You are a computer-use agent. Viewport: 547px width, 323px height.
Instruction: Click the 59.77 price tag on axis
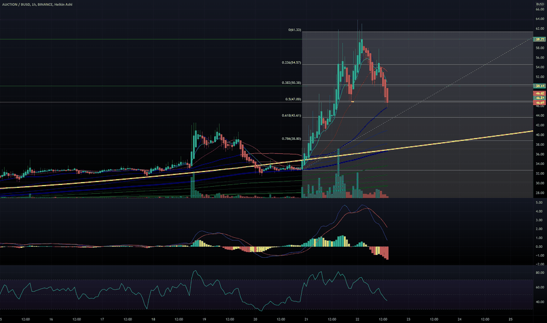(x=540, y=39)
